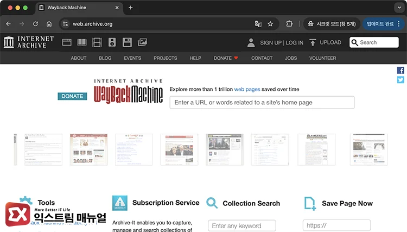
Task: Open the PROJECTS menu item
Action: tap(165, 58)
